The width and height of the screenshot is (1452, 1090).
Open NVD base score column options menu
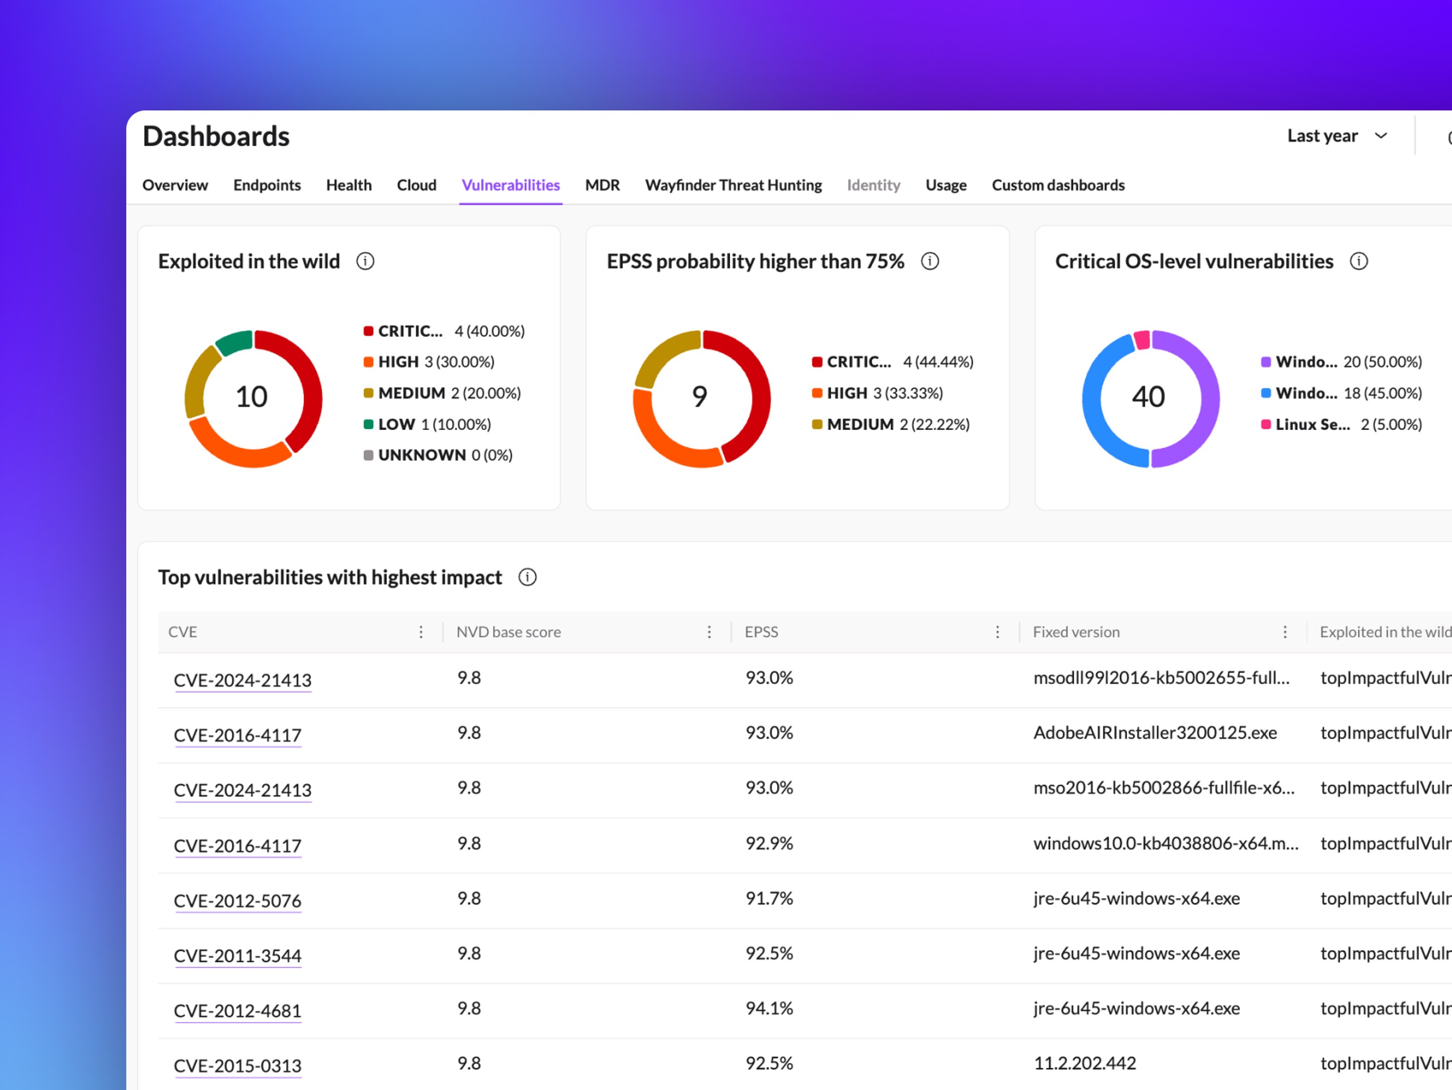[709, 632]
